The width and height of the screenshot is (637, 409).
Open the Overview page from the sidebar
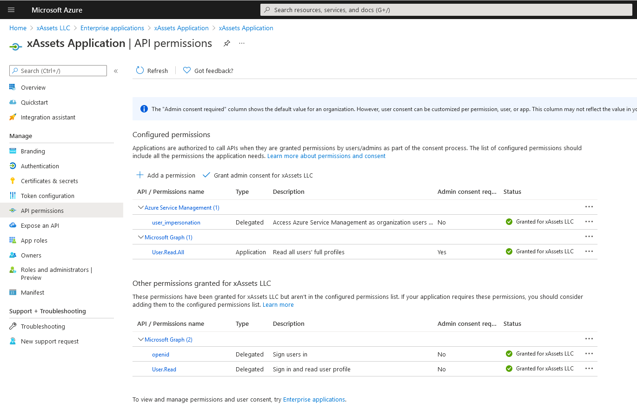pos(33,87)
